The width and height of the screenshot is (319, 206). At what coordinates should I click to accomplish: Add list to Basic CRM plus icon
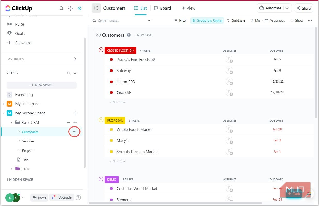tap(75, 122)
